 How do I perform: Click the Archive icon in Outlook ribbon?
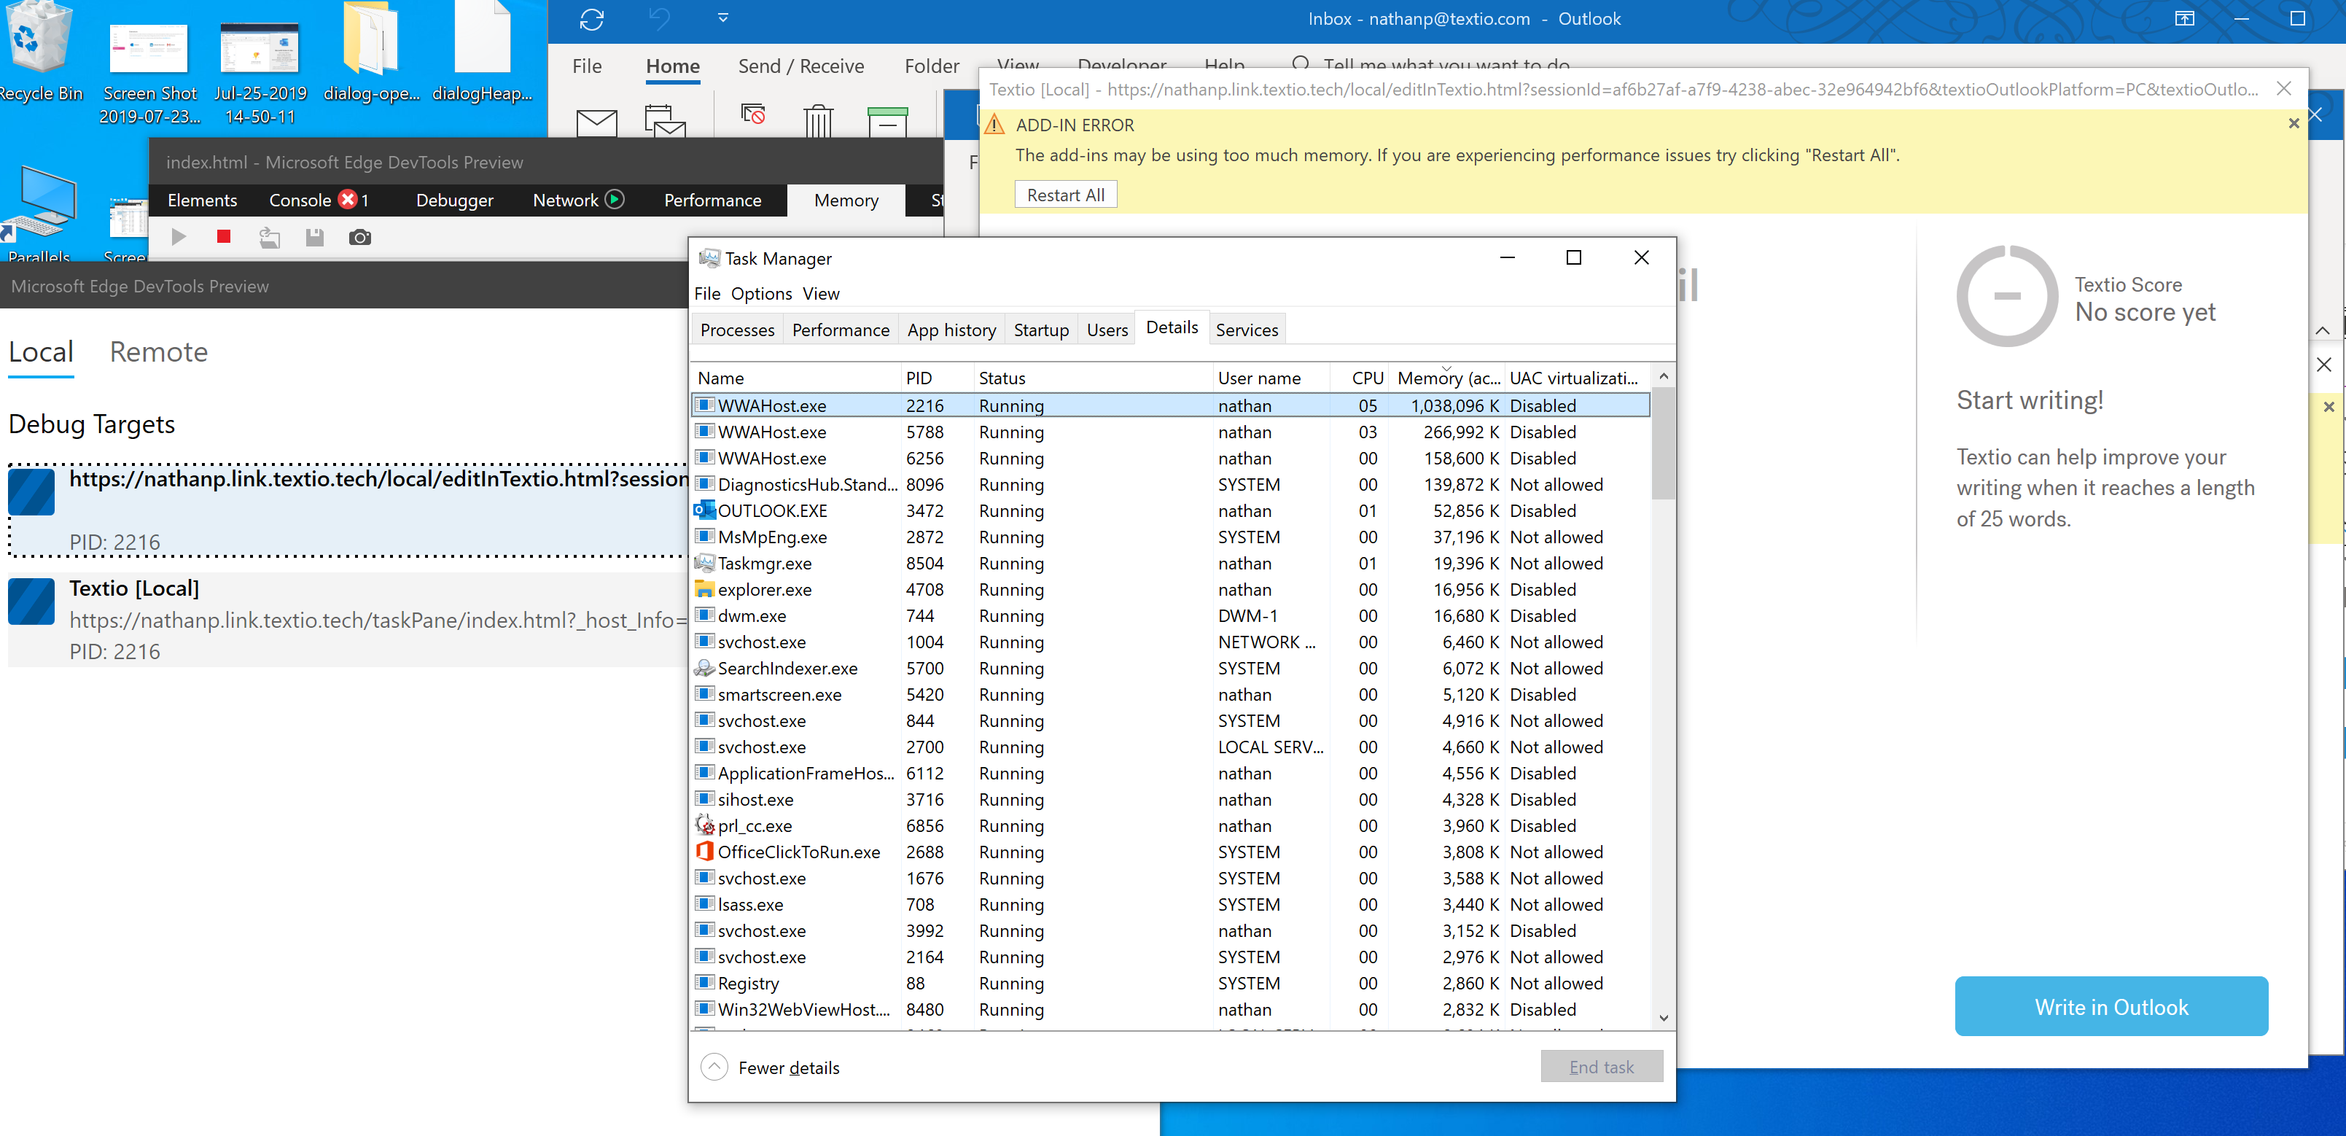coord(888,121)
